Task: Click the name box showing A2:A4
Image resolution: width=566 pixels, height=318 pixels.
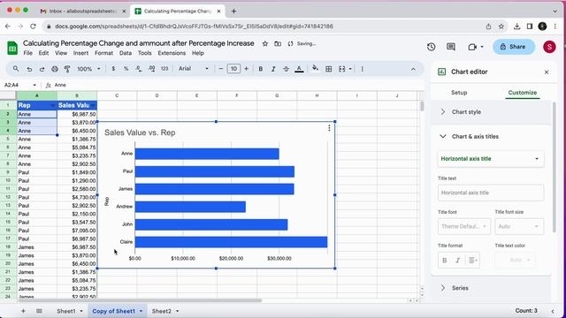Action: 19,85
